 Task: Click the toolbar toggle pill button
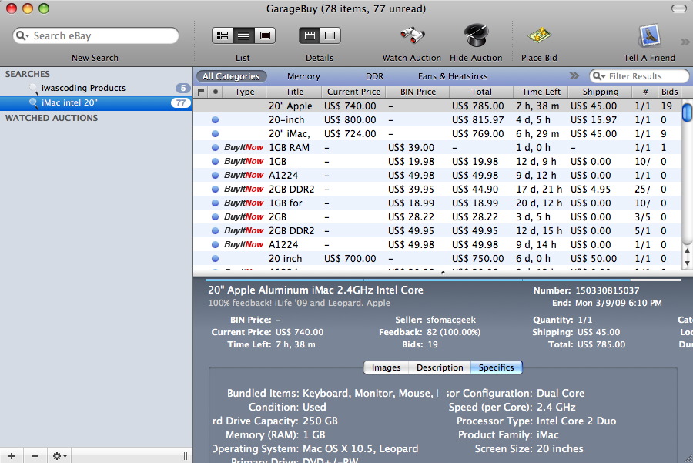click(679, 8)
